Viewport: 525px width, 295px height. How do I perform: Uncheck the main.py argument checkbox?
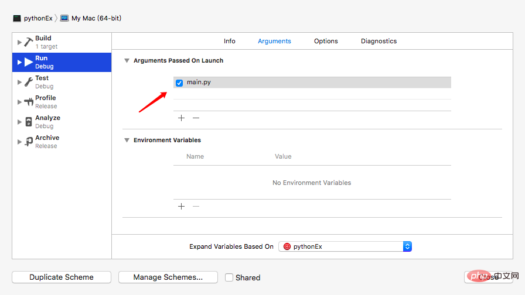(x=179, y=83)
